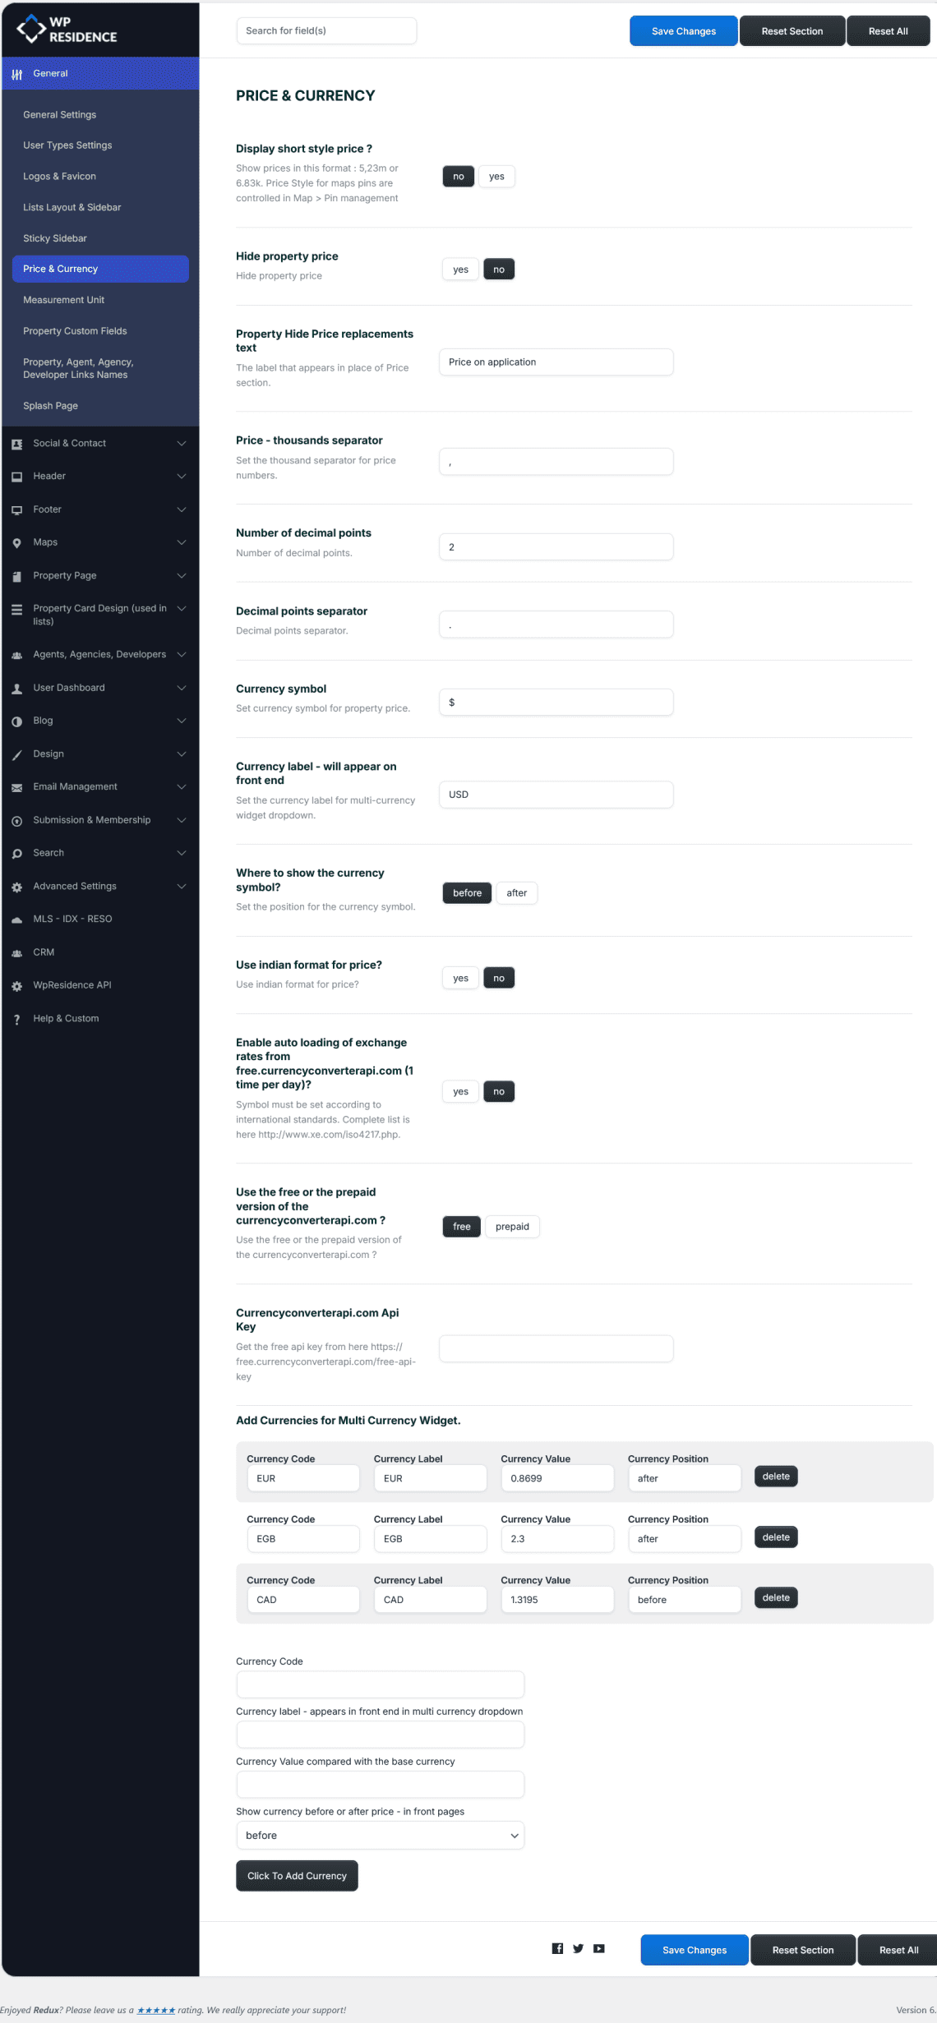Click the WP Residence logo
The width and height of the screenshot is (937, 2023).
[67, 30]
